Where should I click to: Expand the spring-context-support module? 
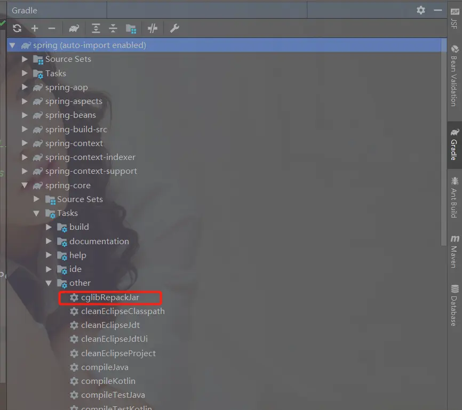(25, 171)
